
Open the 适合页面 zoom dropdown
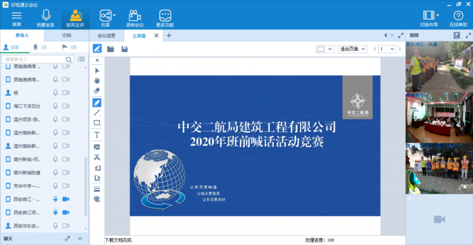pyautogui.click(x=353, y=49)
